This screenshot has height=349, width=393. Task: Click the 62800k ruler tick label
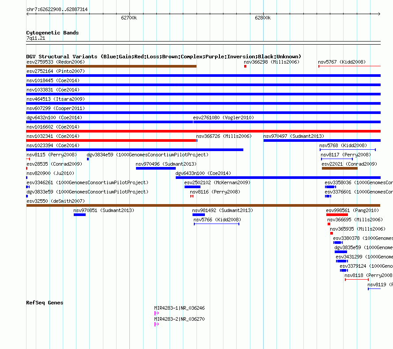(263, 18)
